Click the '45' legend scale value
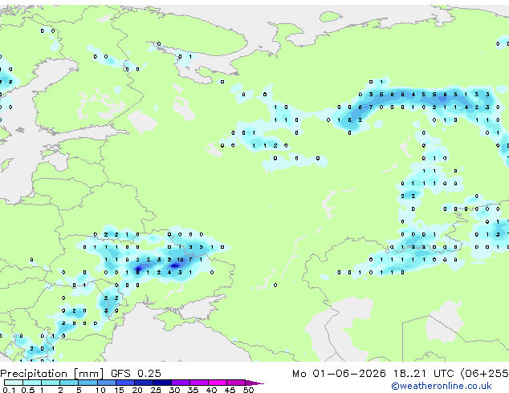This screenshot has height=393, width=509. click(230, 390)
